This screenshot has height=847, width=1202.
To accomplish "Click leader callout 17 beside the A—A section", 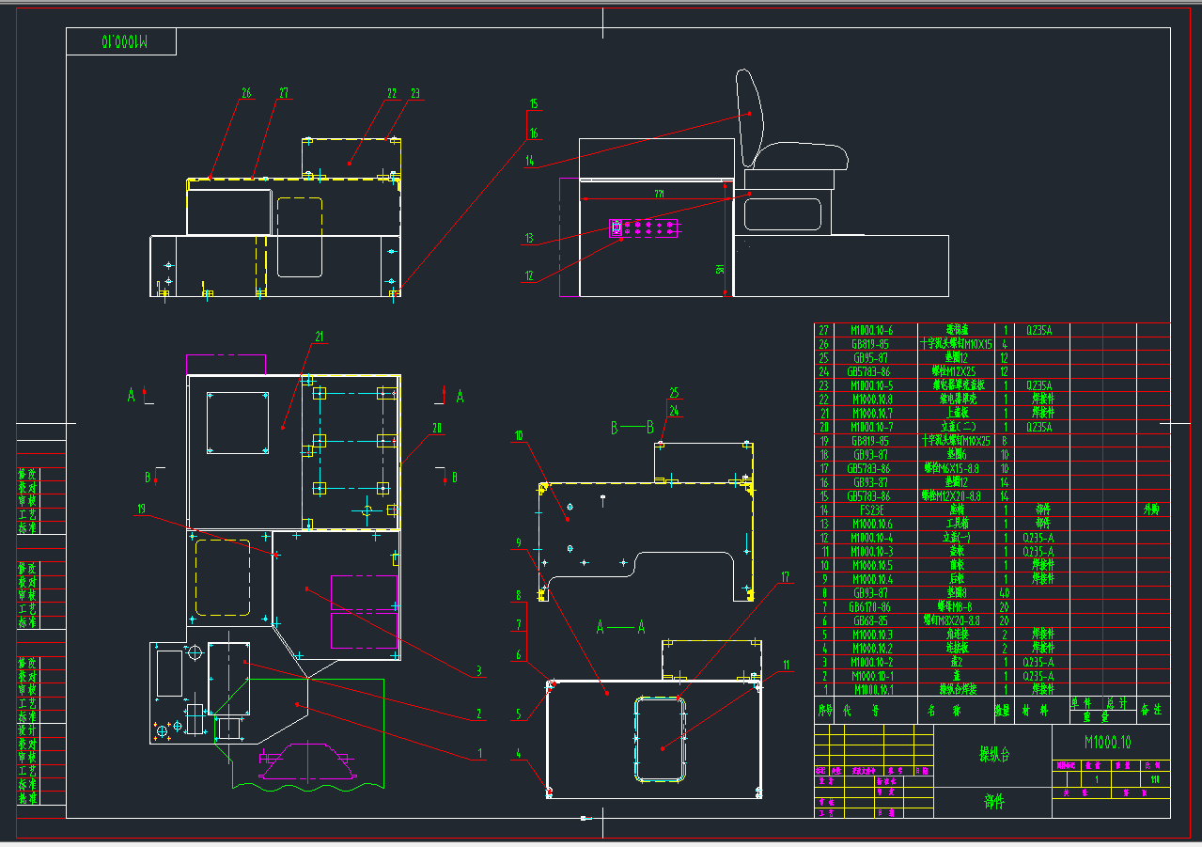I will (786, 576).
